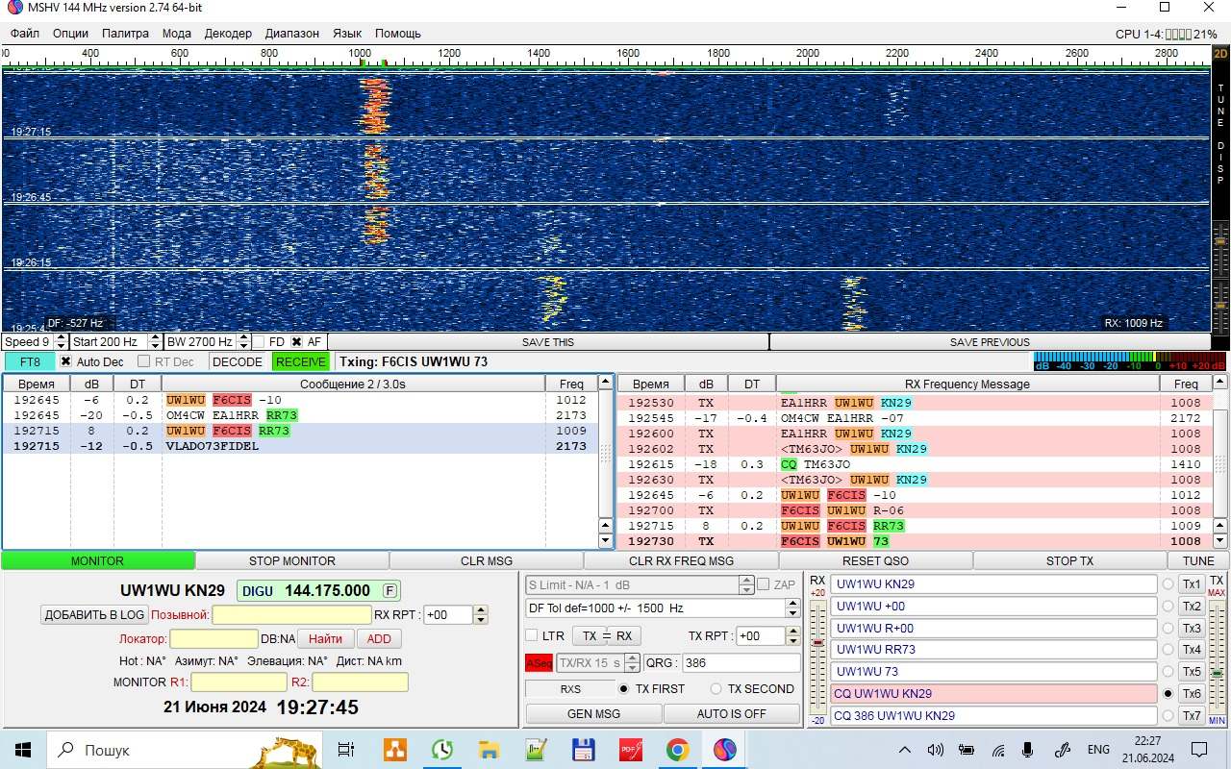
Task: Open Task View from the taskbar
Action: tap(346, 750)
